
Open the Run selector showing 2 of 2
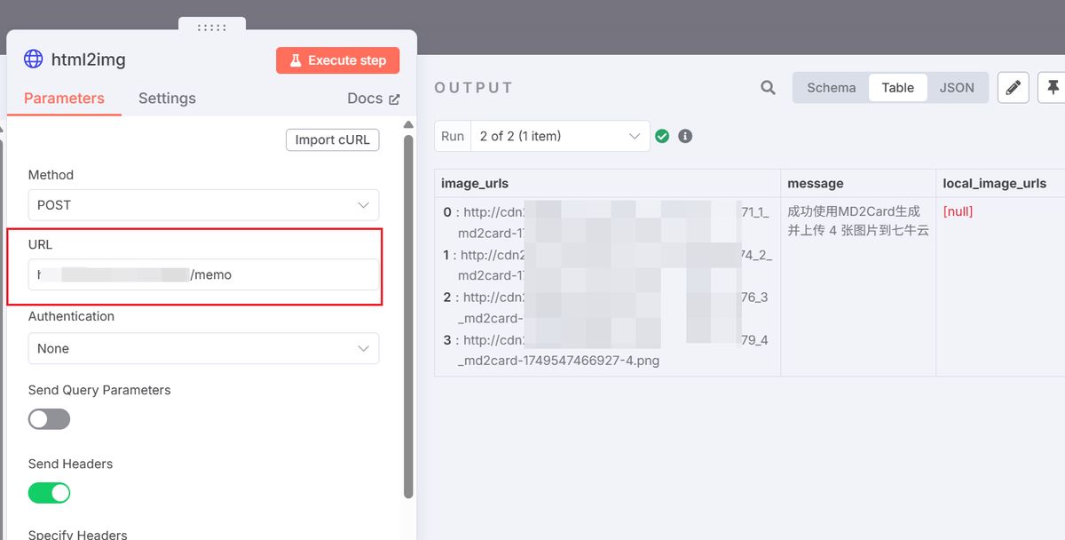pyautogui.click(x=559, y=136)
